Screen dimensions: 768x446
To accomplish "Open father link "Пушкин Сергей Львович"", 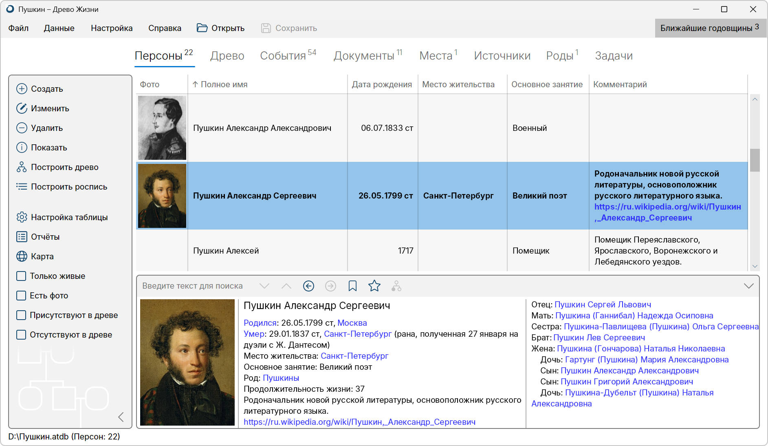I will tap(603, 305).
